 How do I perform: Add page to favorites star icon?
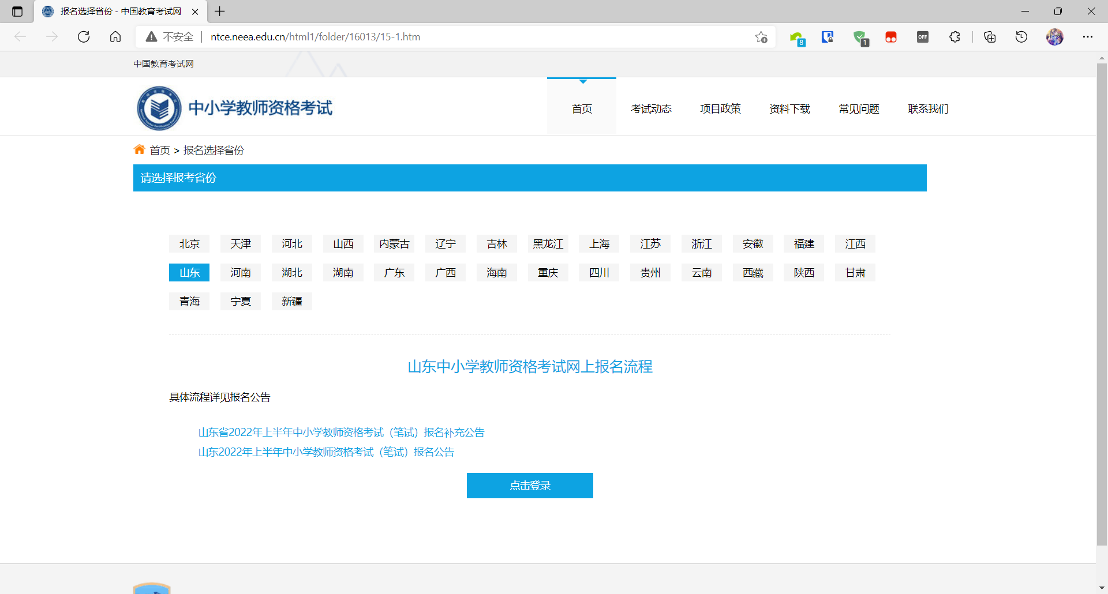click(x=761, y=37)
